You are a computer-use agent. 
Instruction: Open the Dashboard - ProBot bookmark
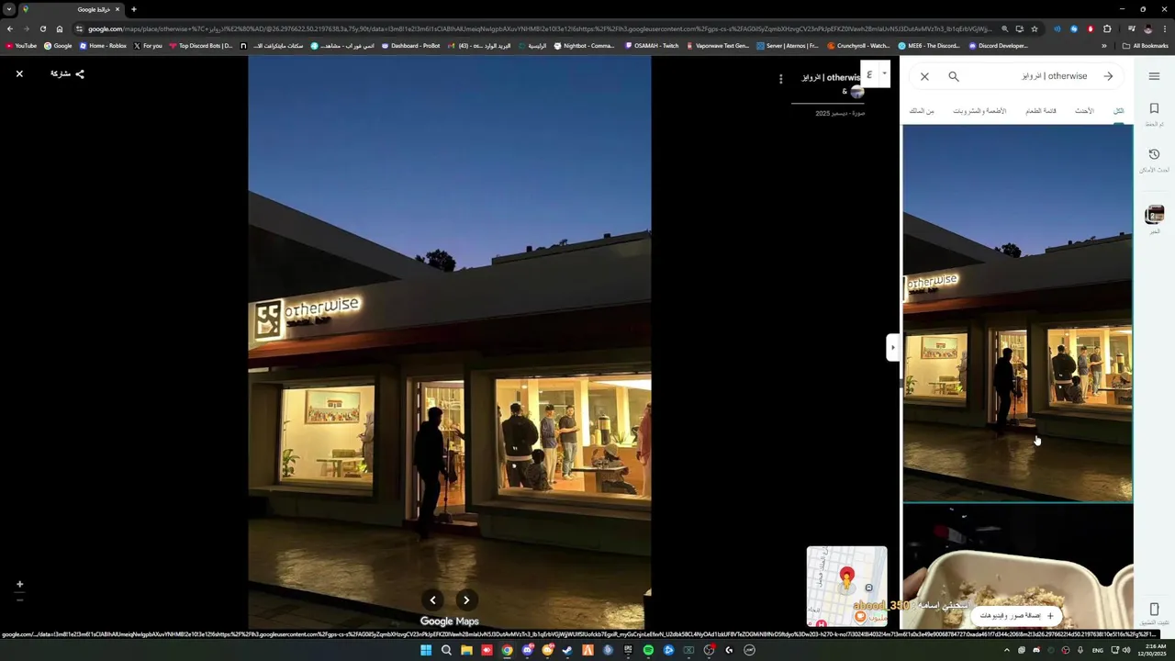click(410, 46)
